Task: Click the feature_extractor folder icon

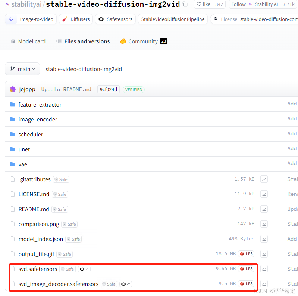Action: pyautogui.click(x=13, y=104)
